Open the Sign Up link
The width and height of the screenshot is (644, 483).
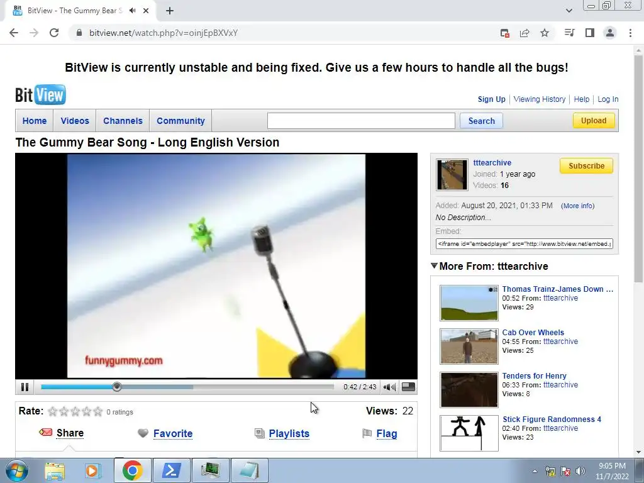pos(492,99)
